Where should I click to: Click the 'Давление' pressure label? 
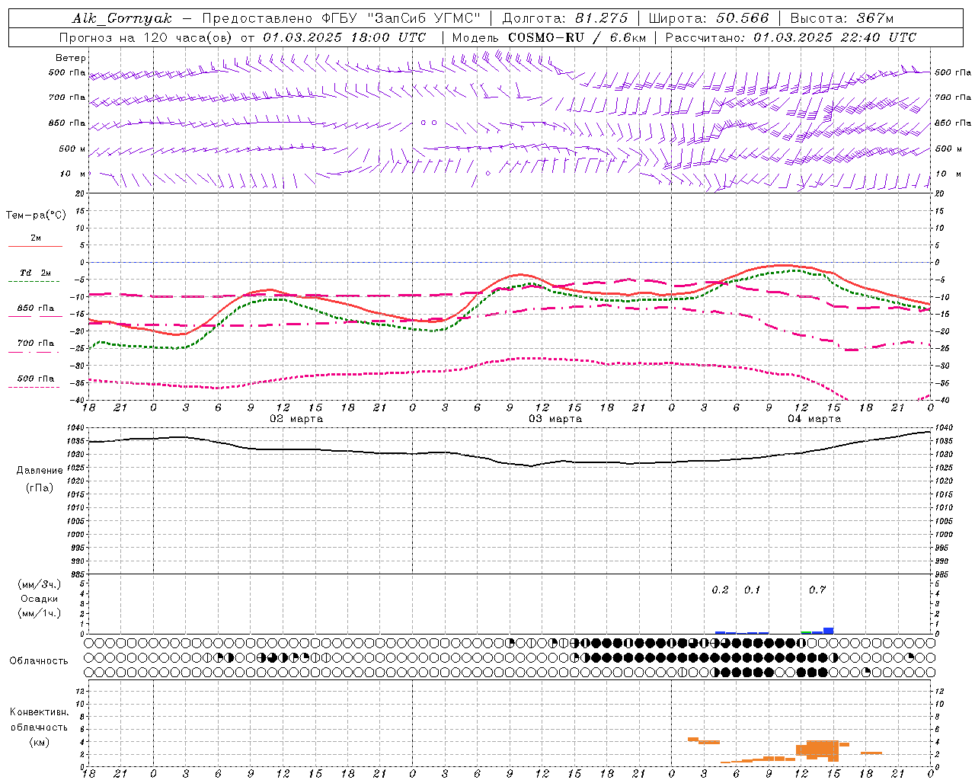point(40,471)
